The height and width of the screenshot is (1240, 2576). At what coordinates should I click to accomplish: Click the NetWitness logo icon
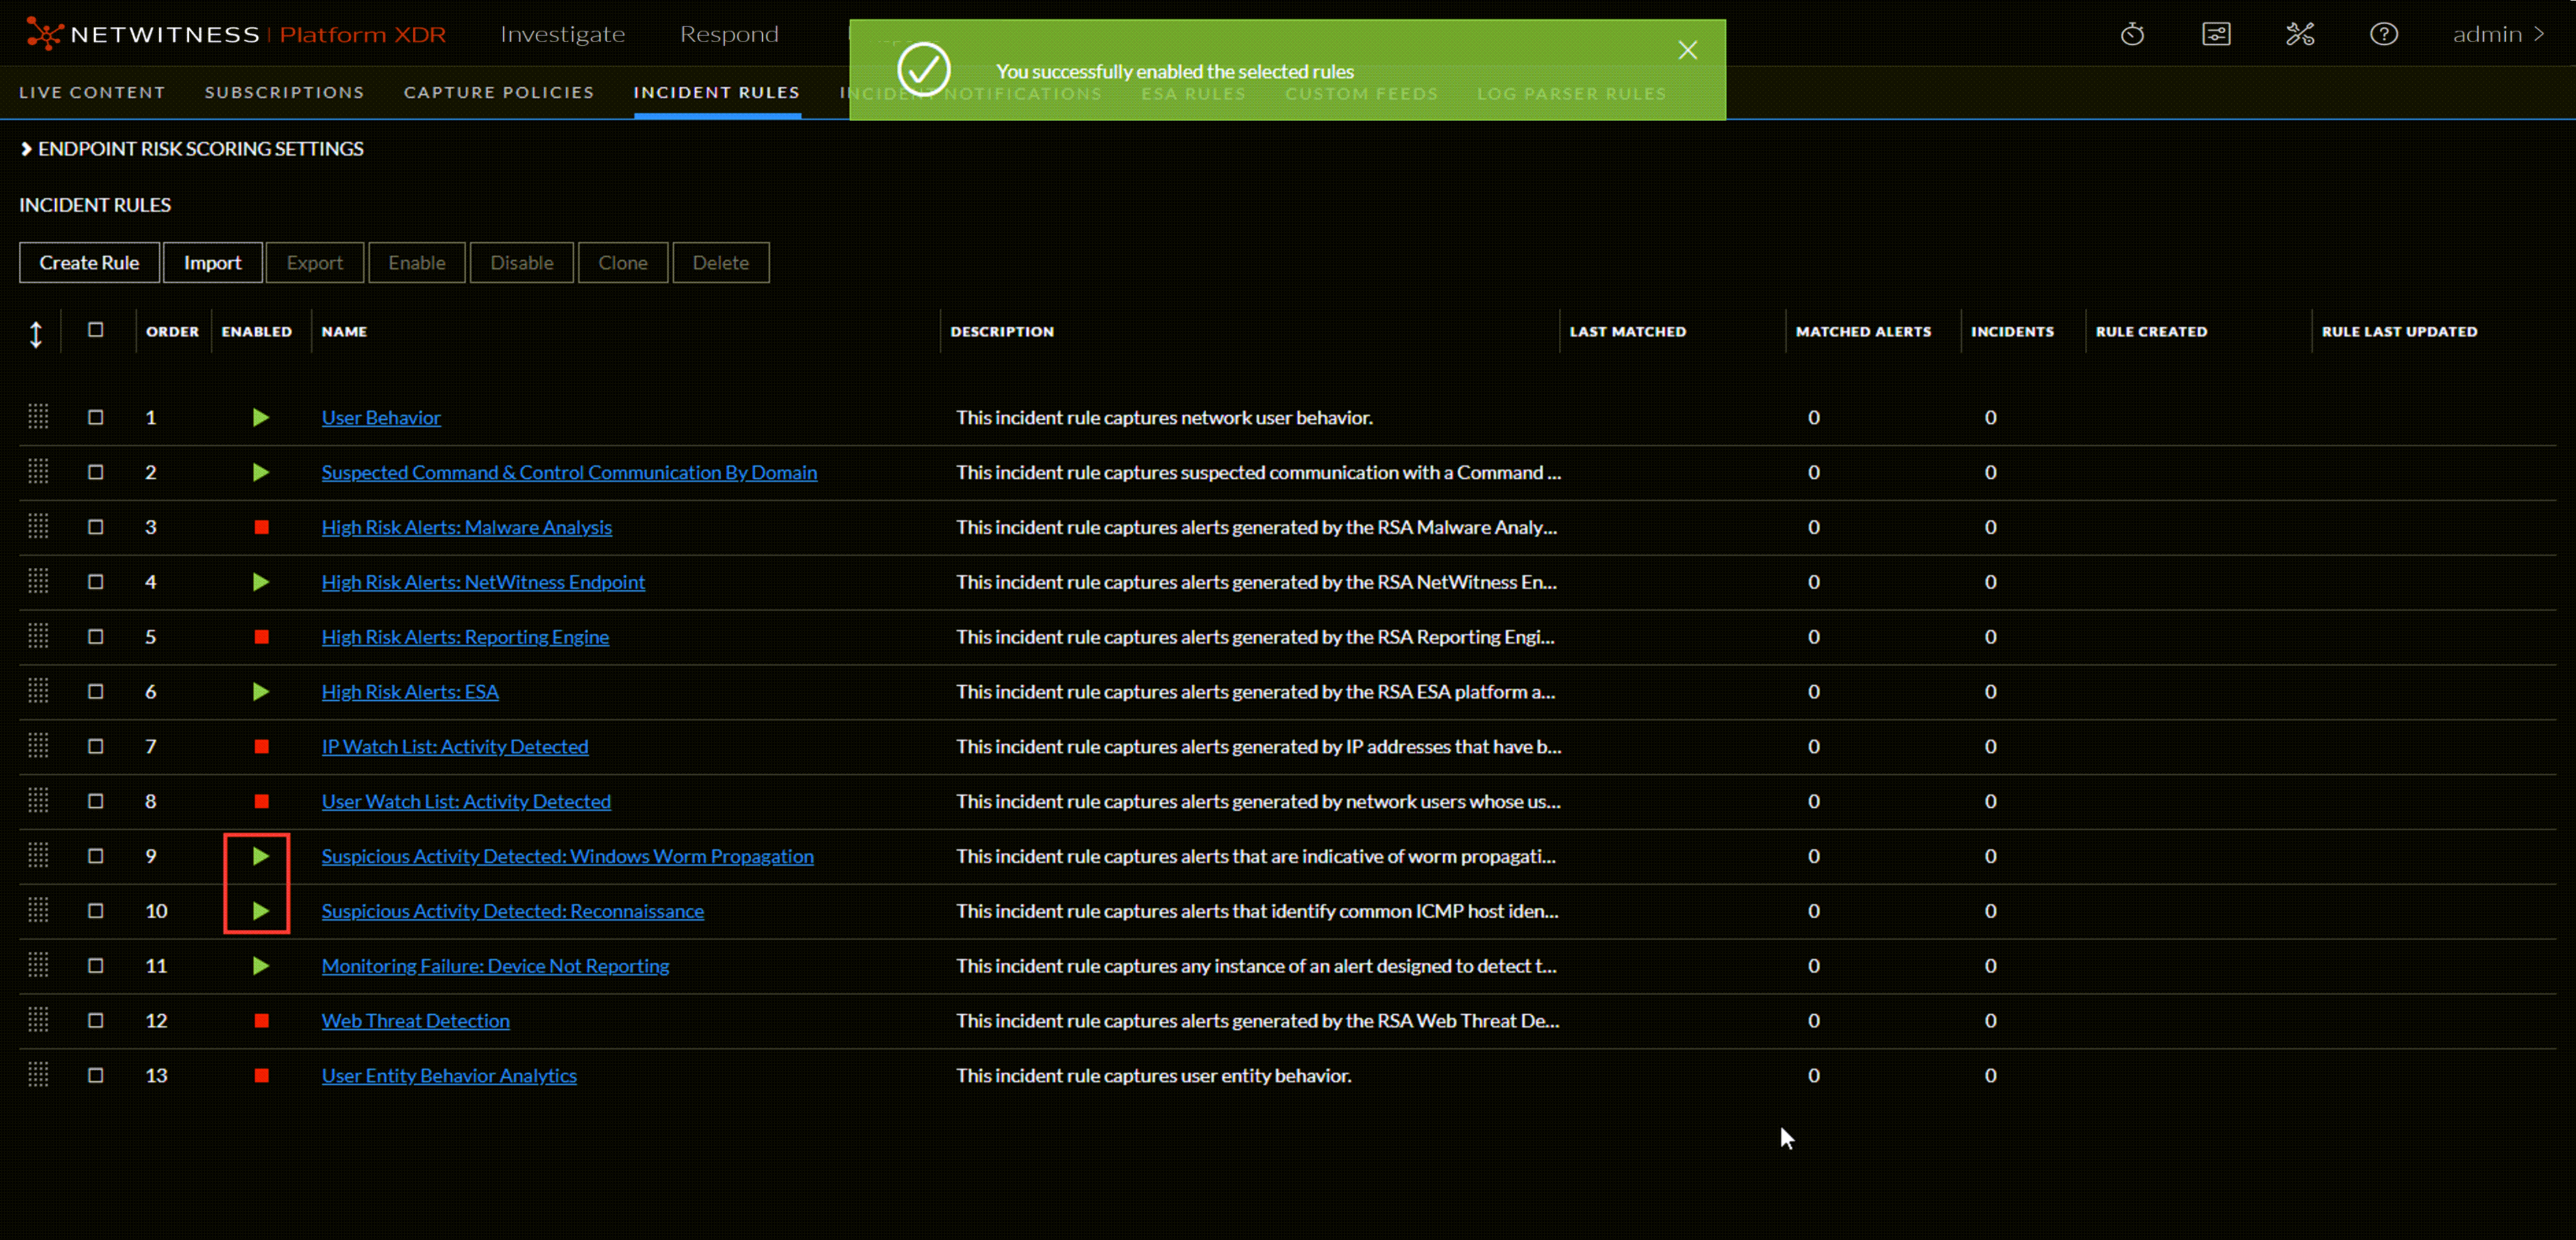[x=44, y=34]
